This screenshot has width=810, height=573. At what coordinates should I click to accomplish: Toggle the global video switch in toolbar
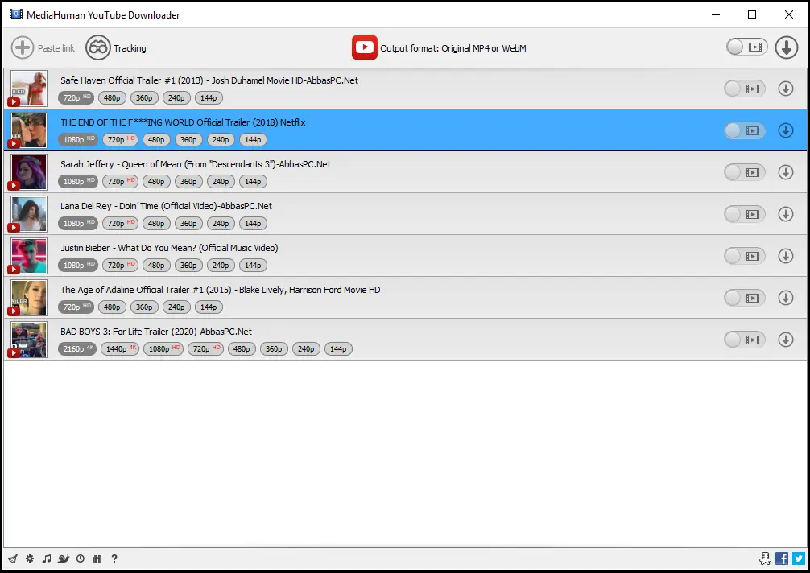[746, 47]
